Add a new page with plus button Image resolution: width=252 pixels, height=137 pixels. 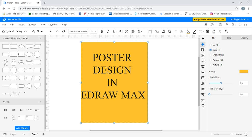point(43,134)
